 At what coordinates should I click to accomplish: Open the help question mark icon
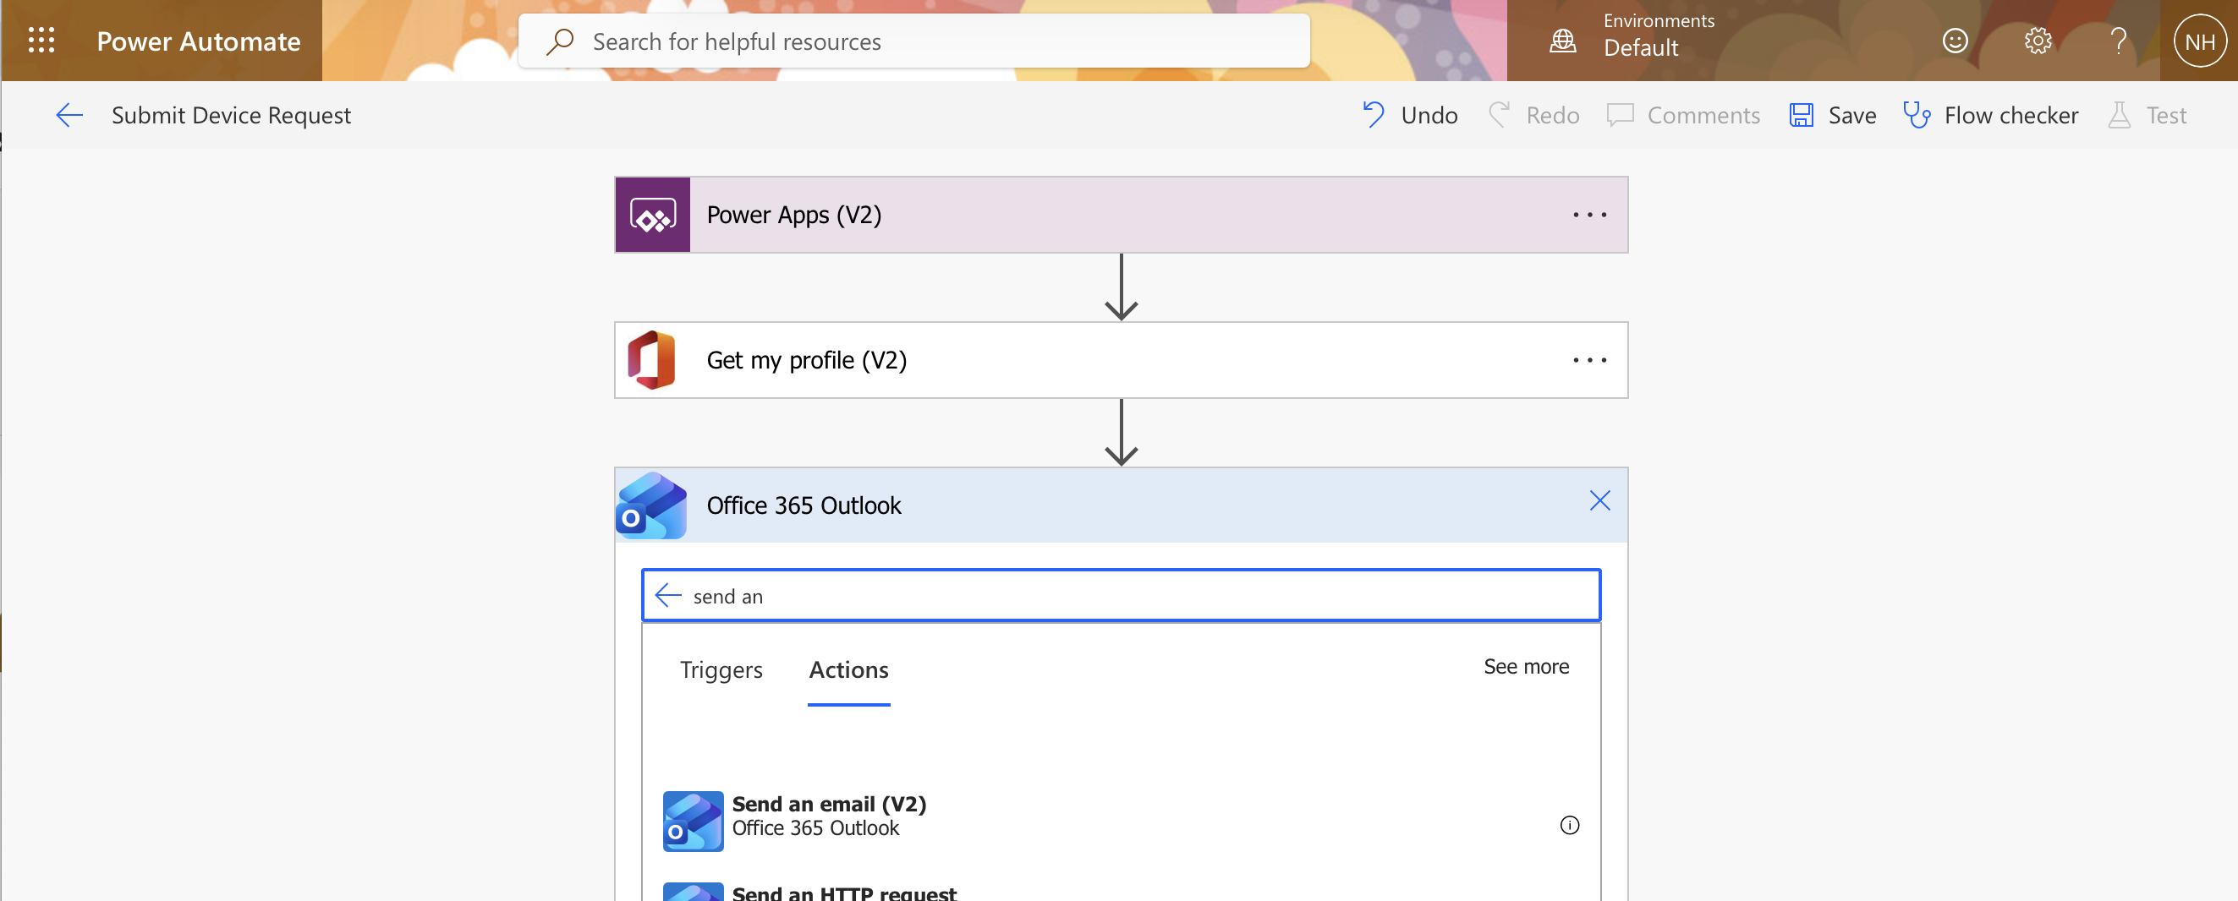click(2119, 41)
